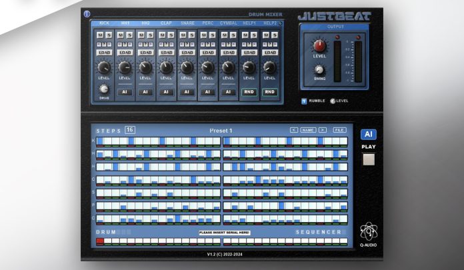Click the KICK channel level knob
This screenshot has height=270, width=464.
point(104,67)
